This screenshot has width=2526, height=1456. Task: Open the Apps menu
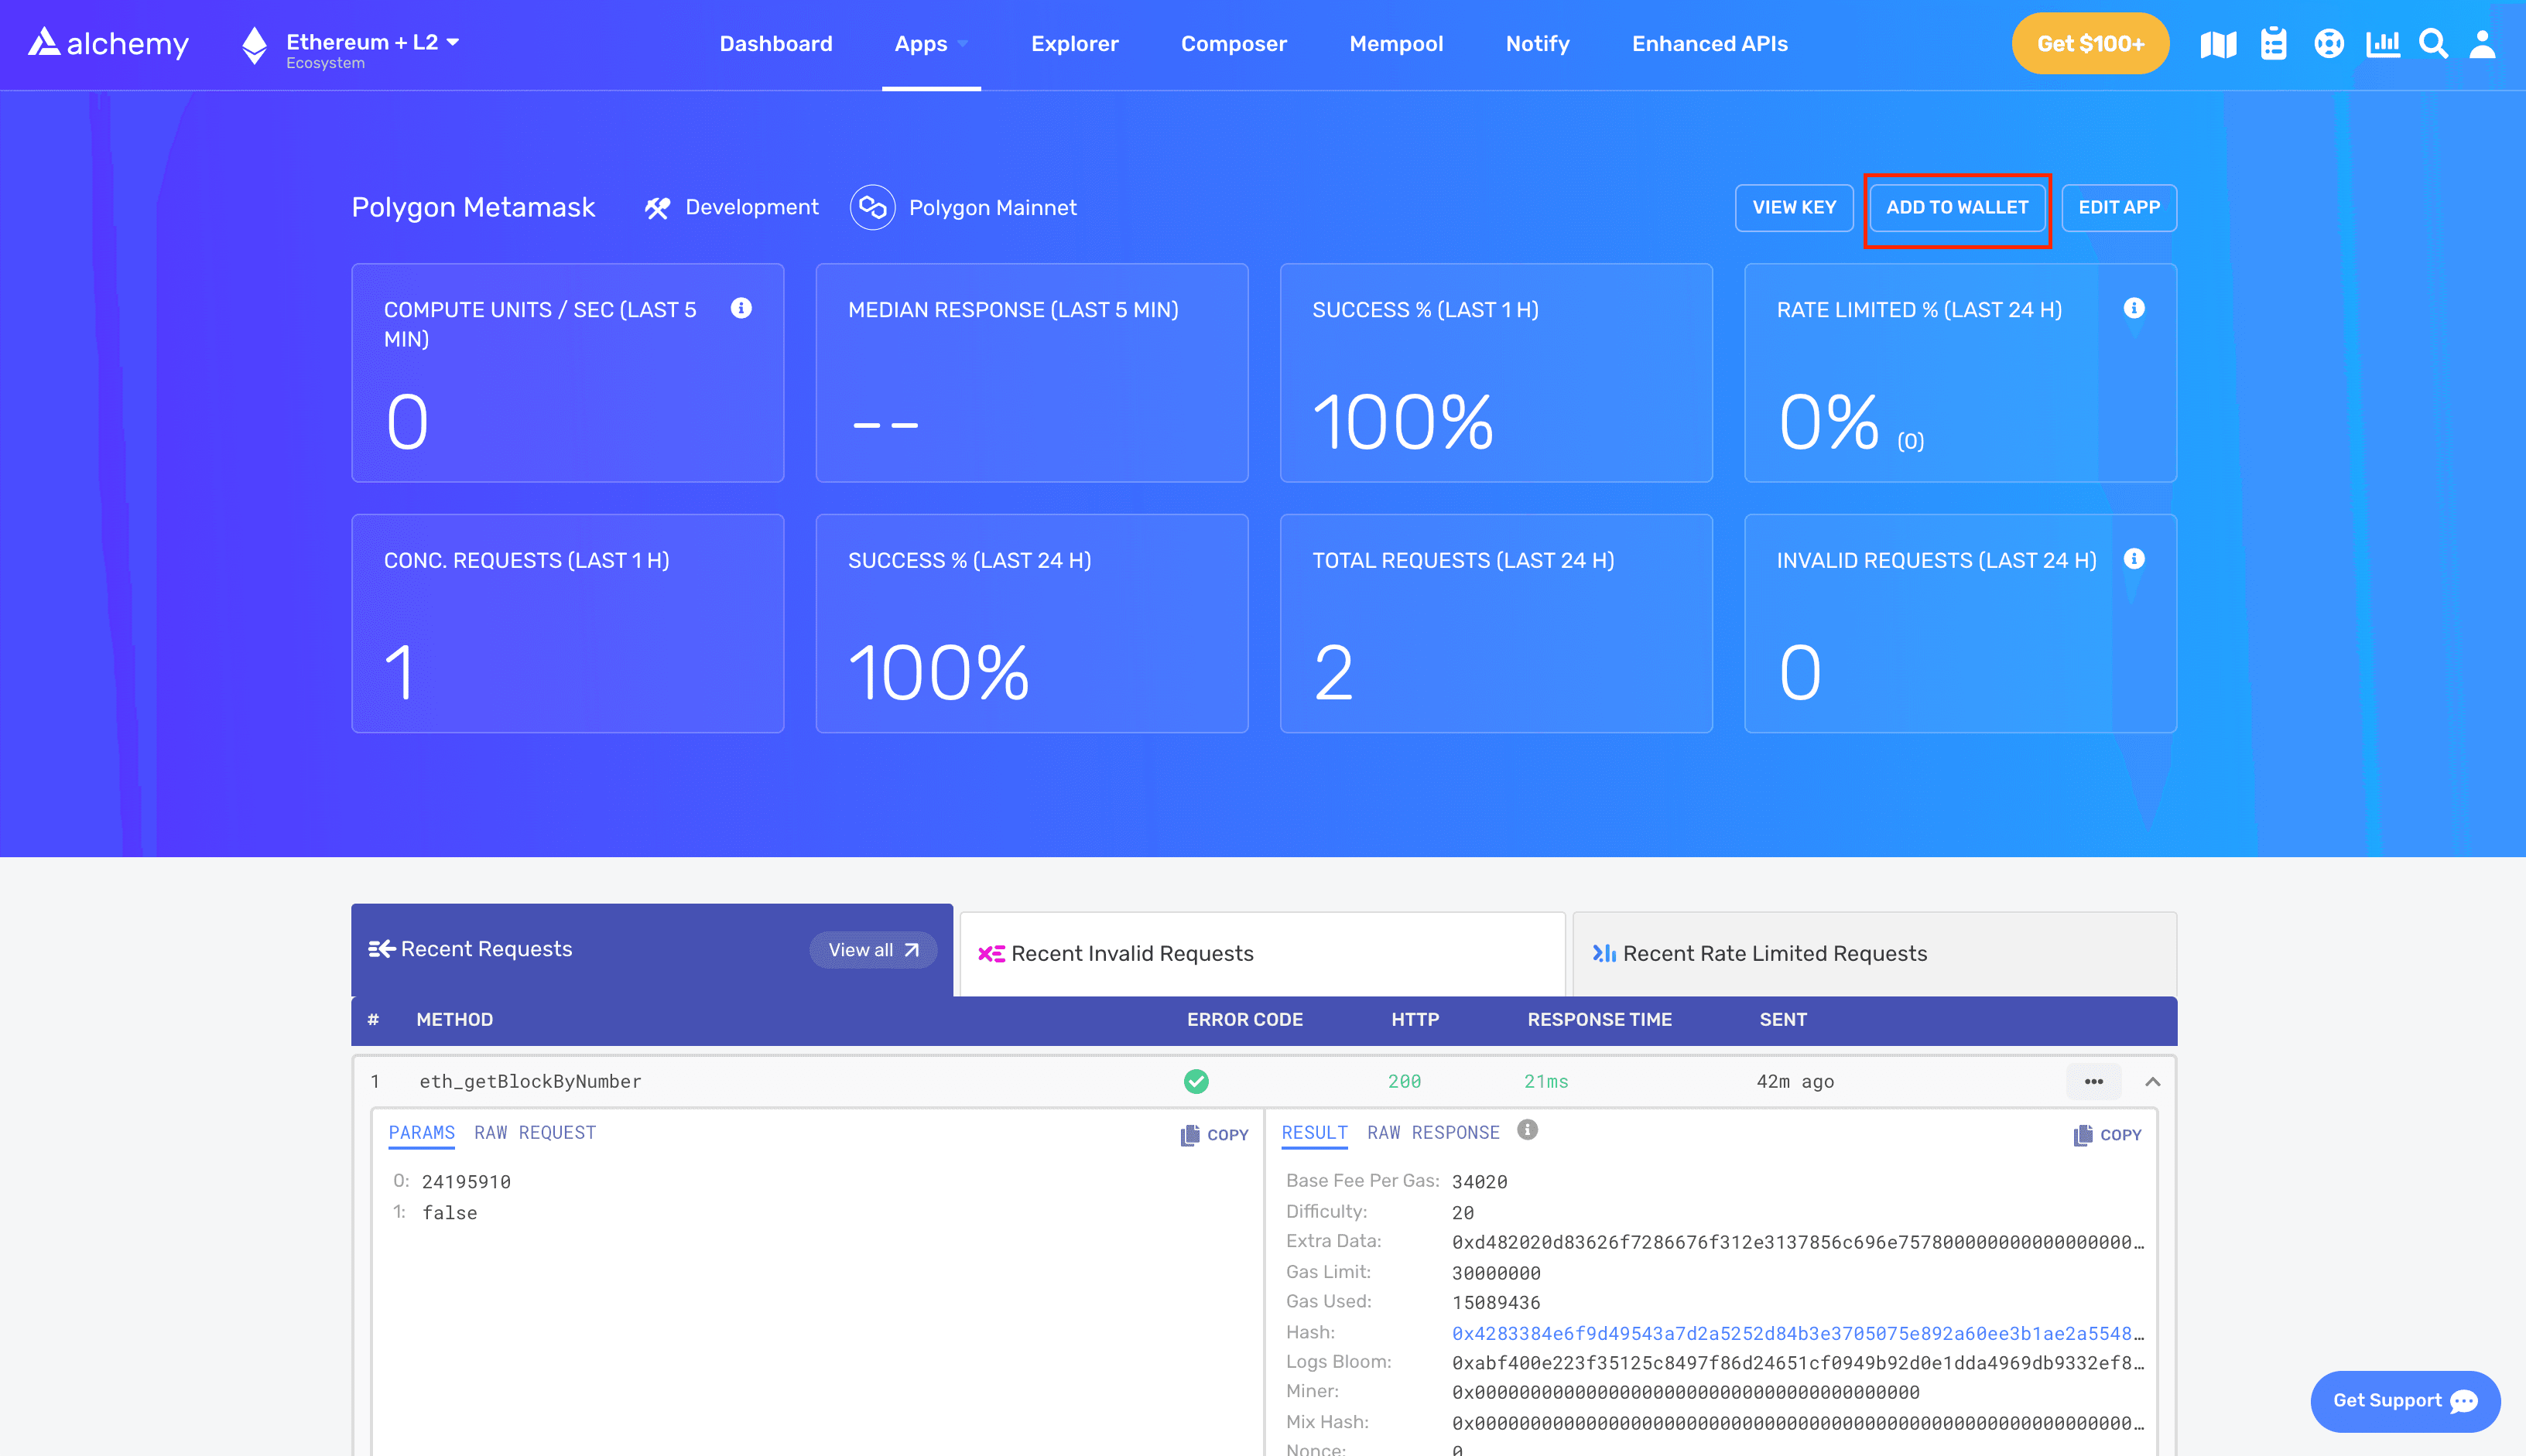point(921,44)
